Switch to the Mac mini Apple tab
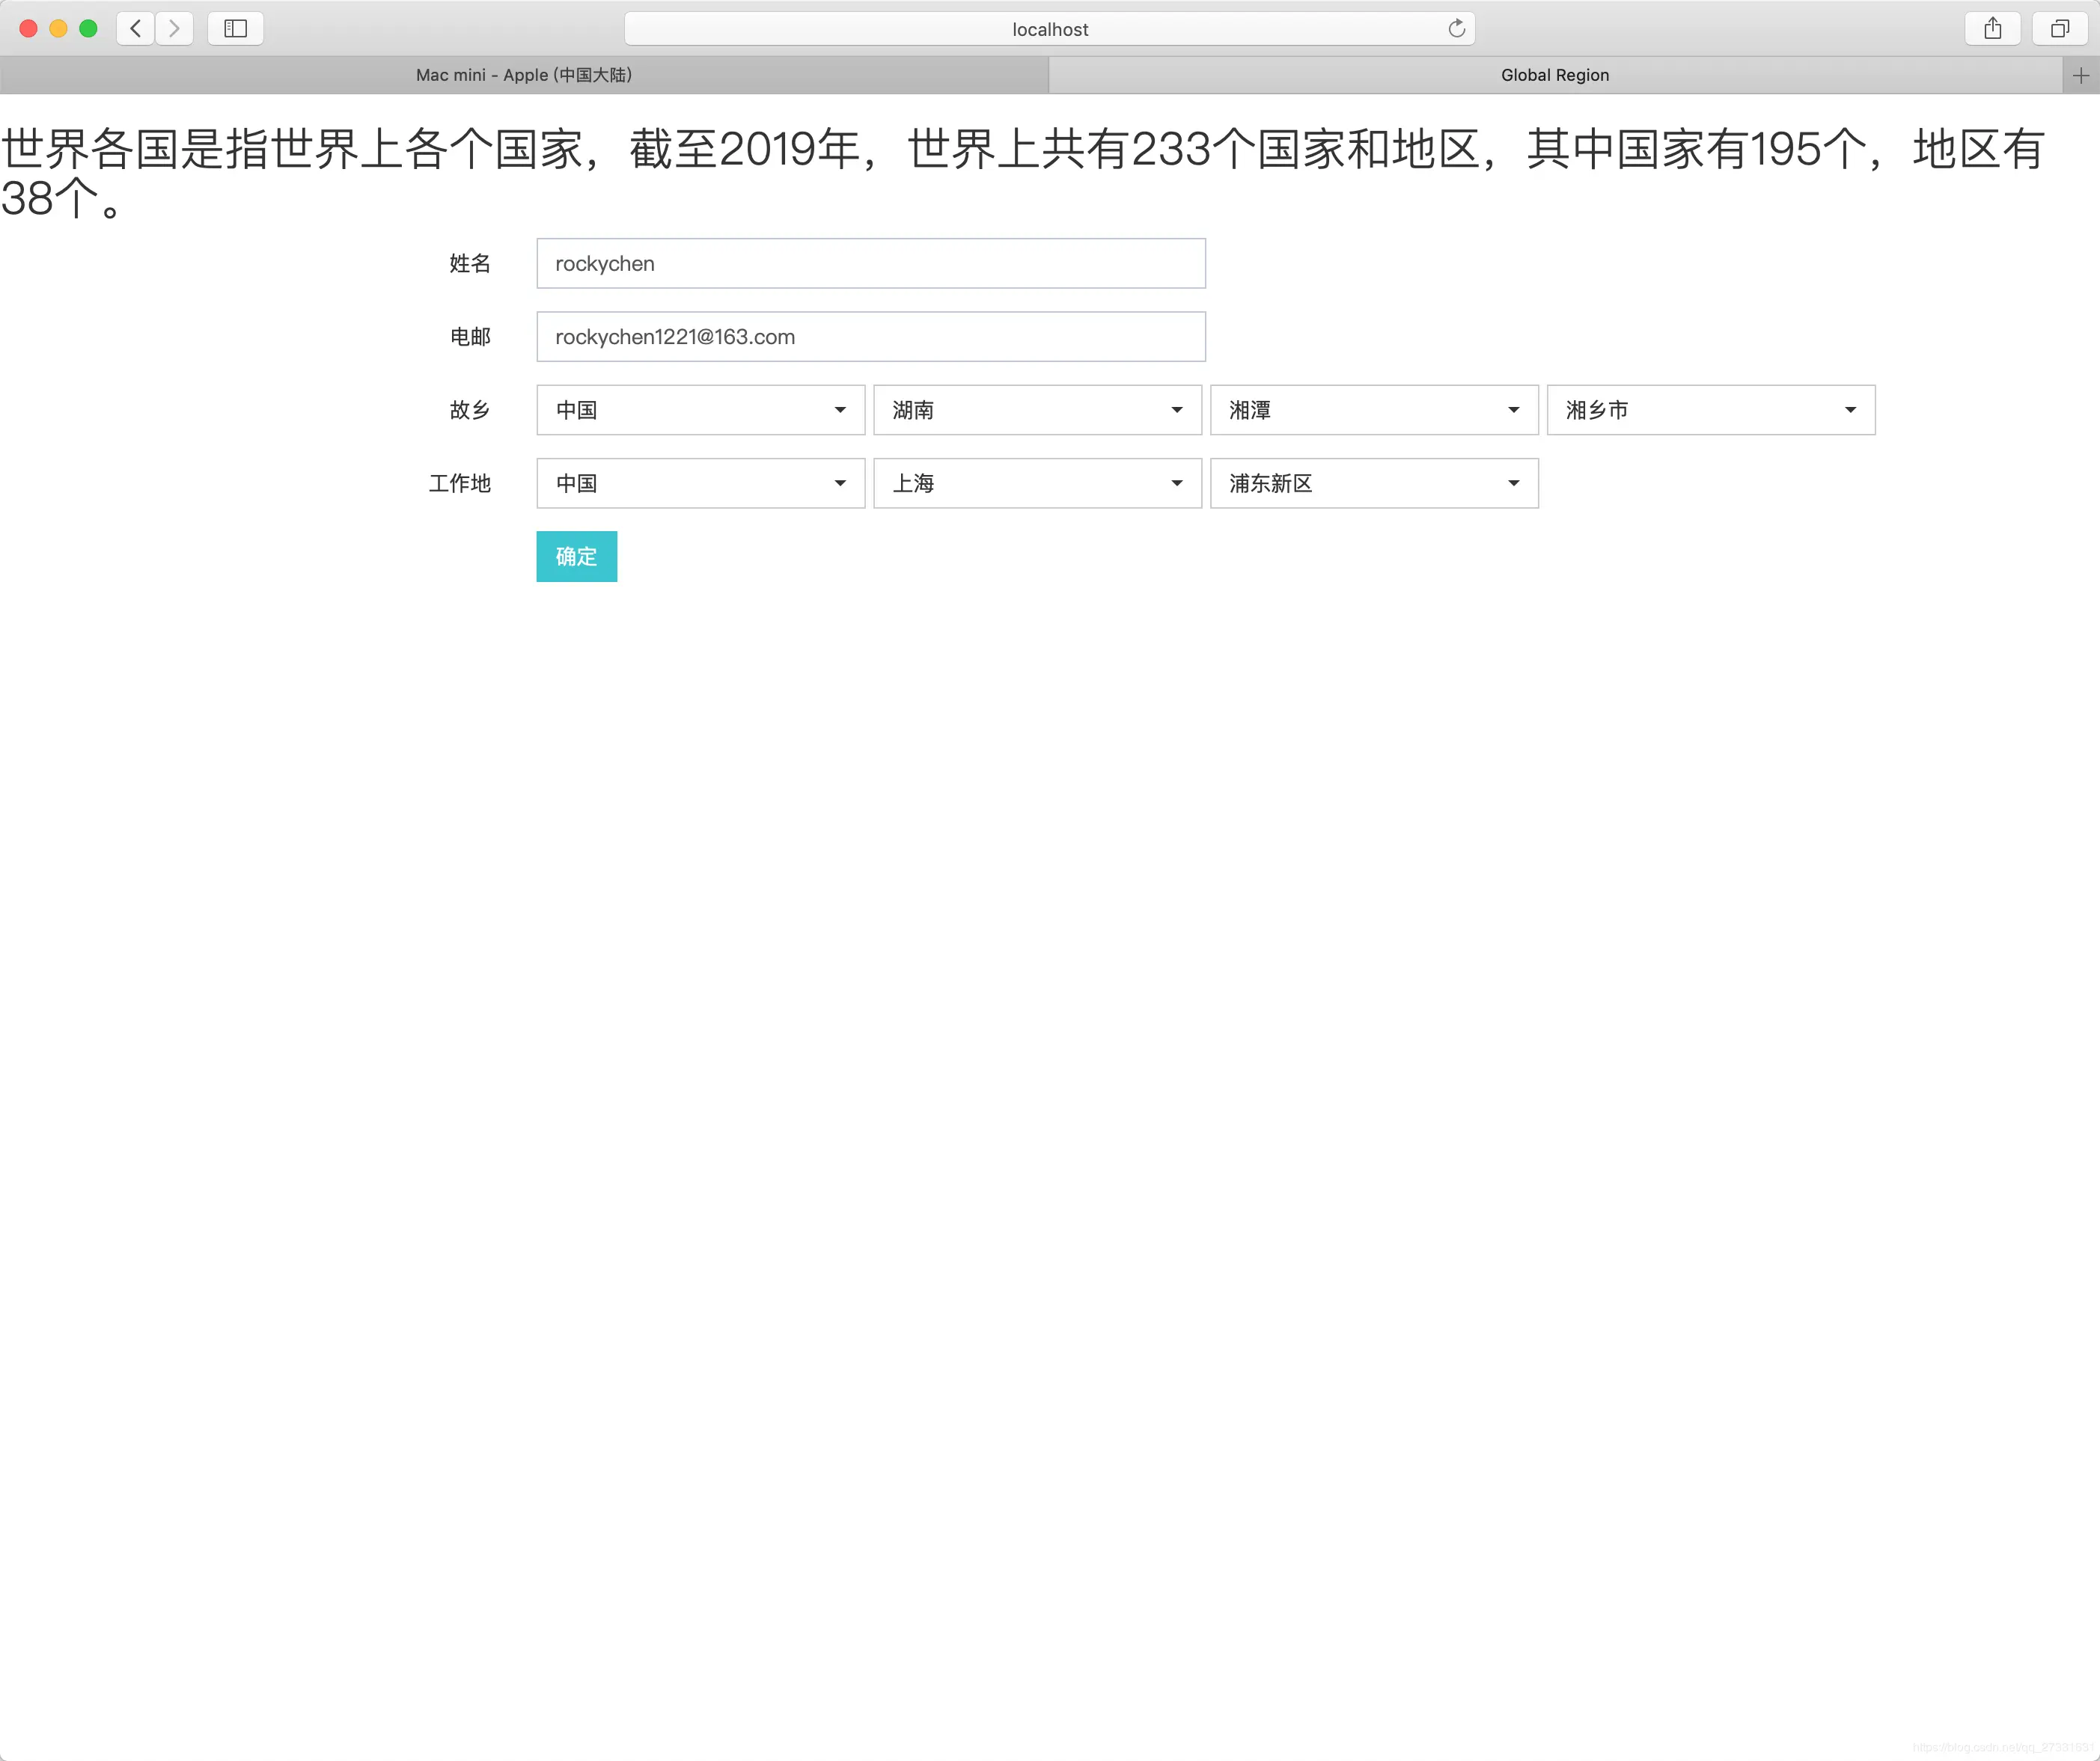 pyautogui.click(x=524, y=74)
